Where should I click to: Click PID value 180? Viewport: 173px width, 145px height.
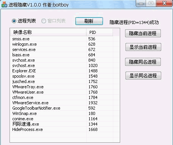(92, 113)
